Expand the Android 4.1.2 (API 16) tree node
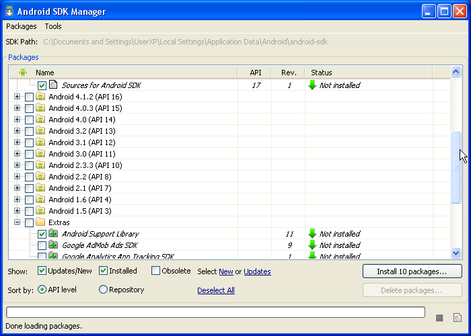This screenshot has height=336, width=471. point(17,97)
